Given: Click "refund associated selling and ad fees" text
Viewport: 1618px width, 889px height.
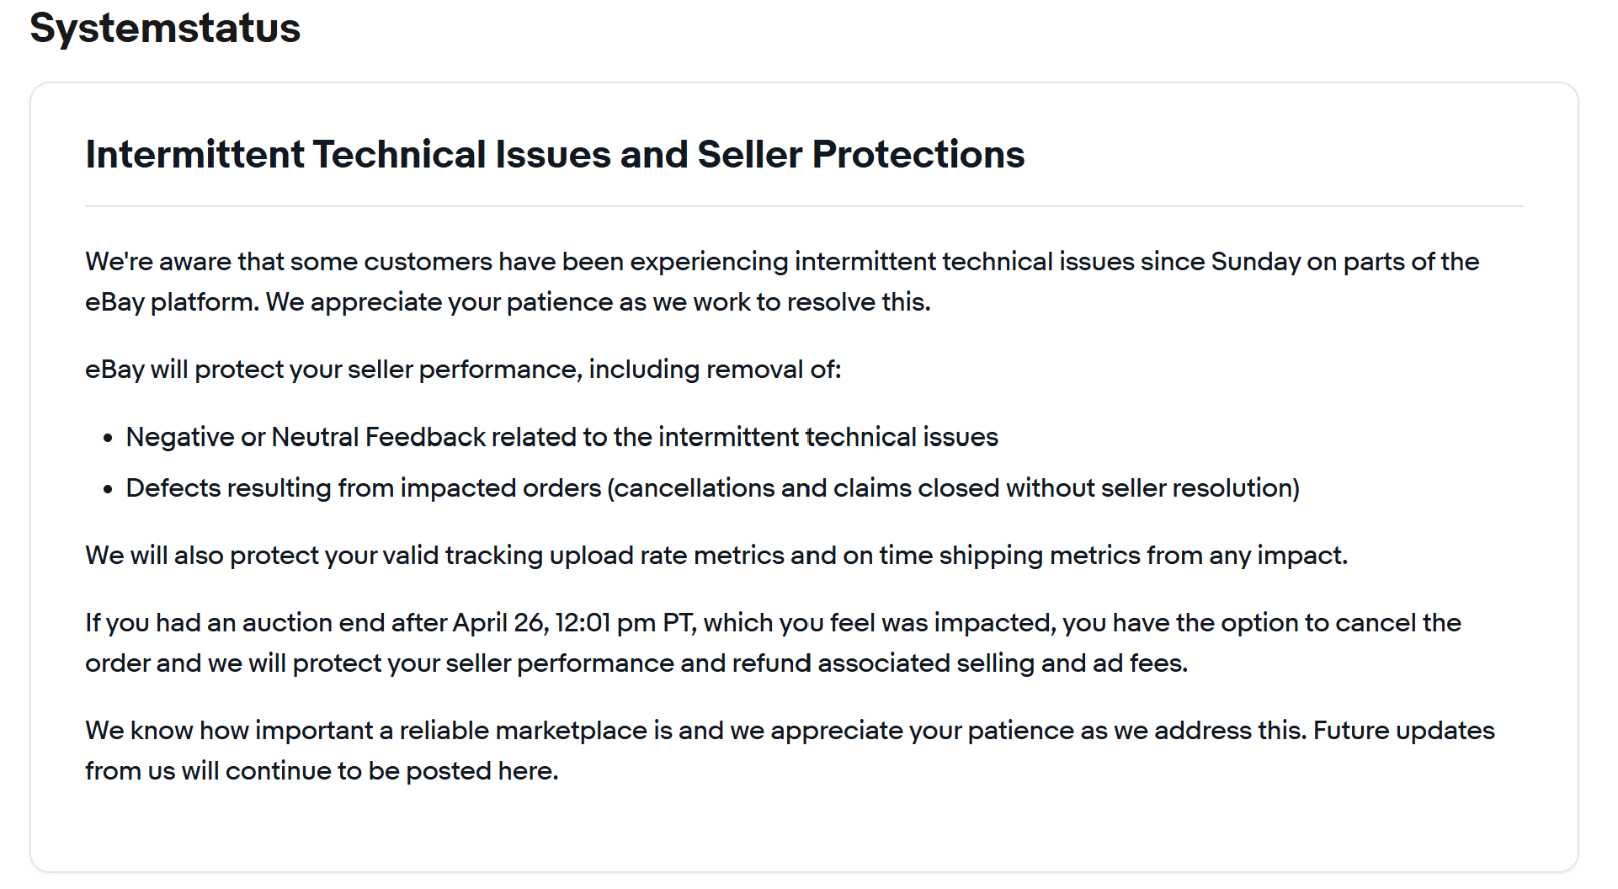Looking at the screenshot, I should (x=960, y=663).
